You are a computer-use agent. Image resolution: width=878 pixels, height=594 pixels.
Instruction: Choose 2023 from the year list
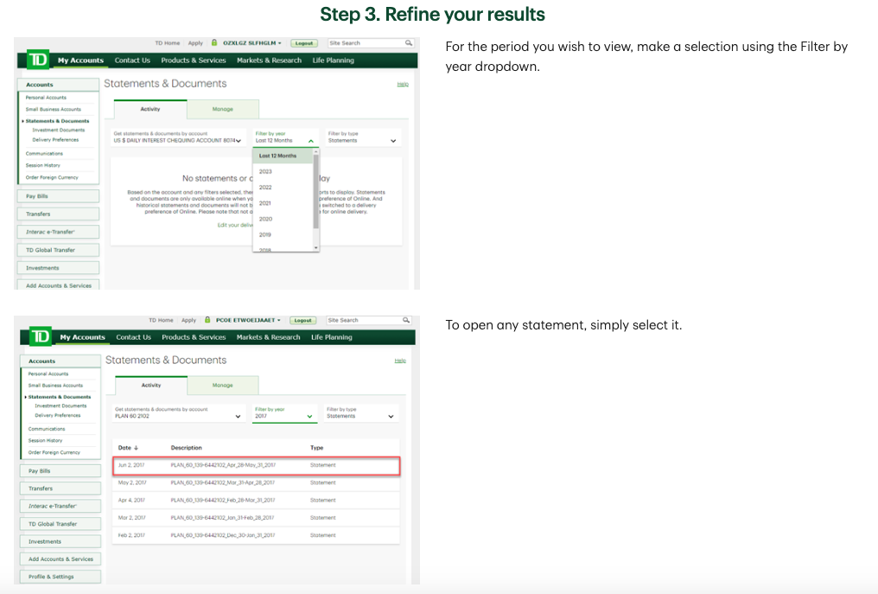(x=283, y=171)
